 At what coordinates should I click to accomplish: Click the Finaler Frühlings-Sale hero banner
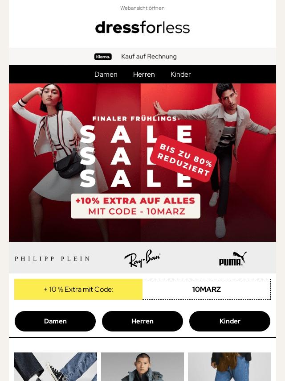pyautogui.click(x=142, y=162)
